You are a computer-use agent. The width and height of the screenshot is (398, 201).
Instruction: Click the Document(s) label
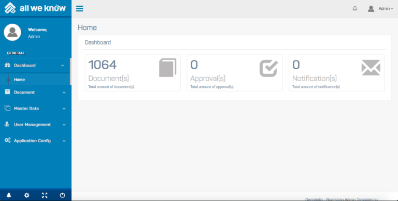coord(109,79)
